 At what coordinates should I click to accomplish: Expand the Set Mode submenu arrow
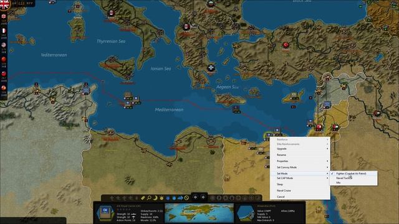[x=327, y=174]
